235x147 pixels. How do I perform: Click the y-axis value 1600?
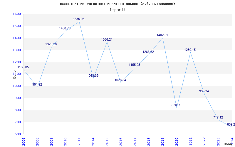pos(17,14)
